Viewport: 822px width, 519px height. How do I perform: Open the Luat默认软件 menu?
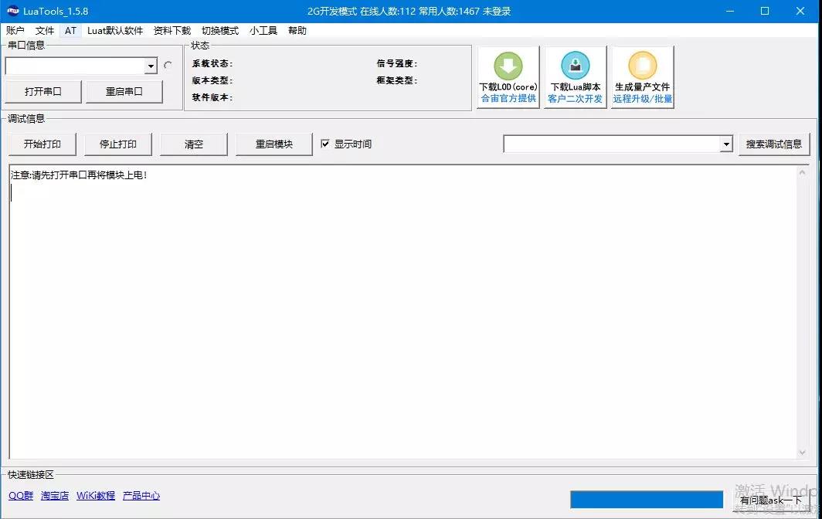[115, 30]
